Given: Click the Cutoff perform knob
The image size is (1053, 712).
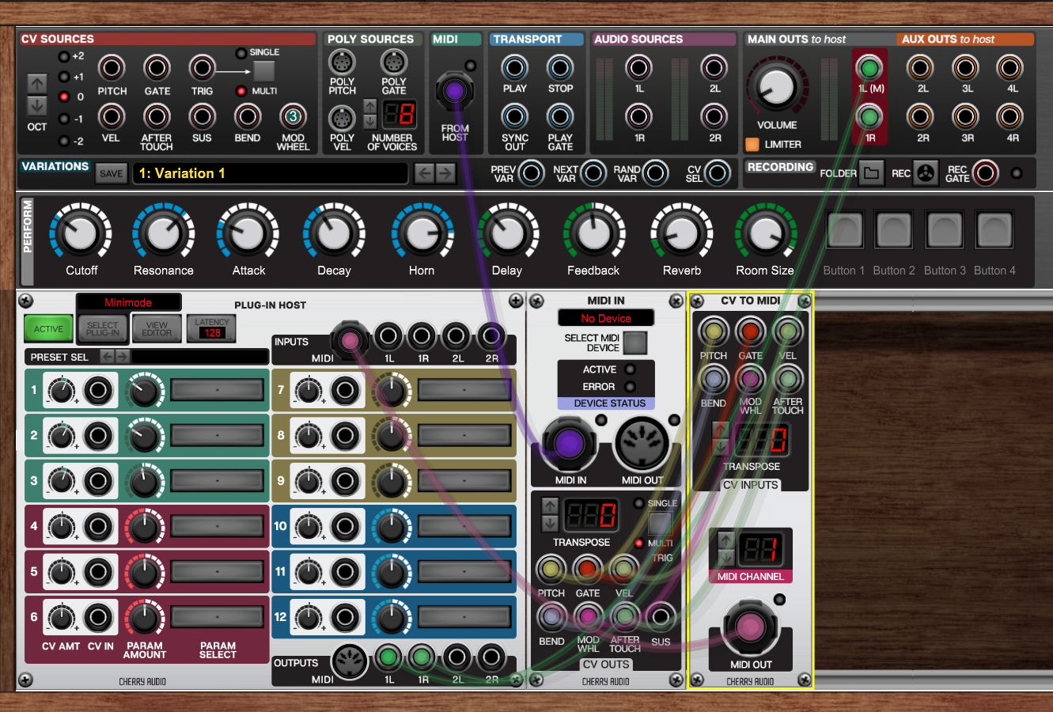Looking at the screenshot, I should point(81,233).
